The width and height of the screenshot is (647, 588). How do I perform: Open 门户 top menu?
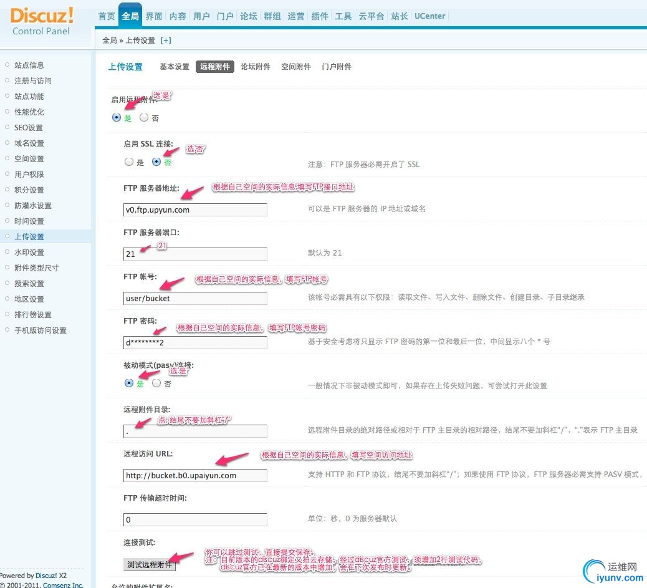point(225,16)
